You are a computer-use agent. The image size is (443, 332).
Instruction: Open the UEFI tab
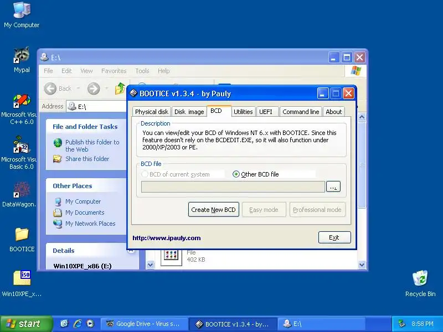(267, 112)
